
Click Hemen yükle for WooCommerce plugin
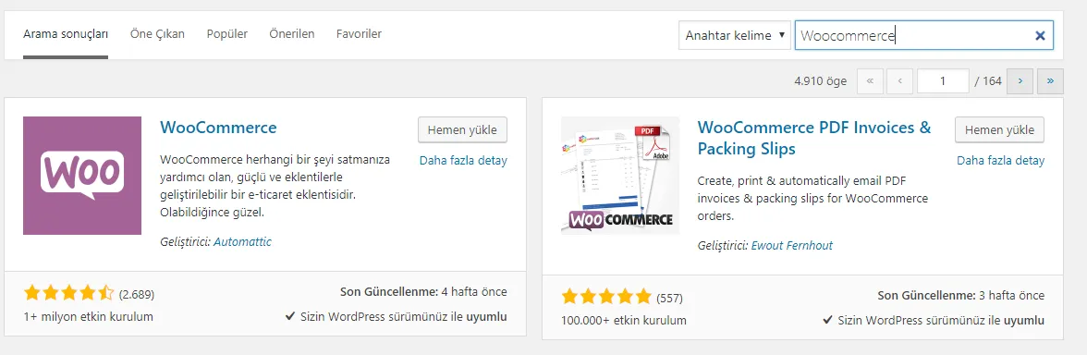(462, 129)
